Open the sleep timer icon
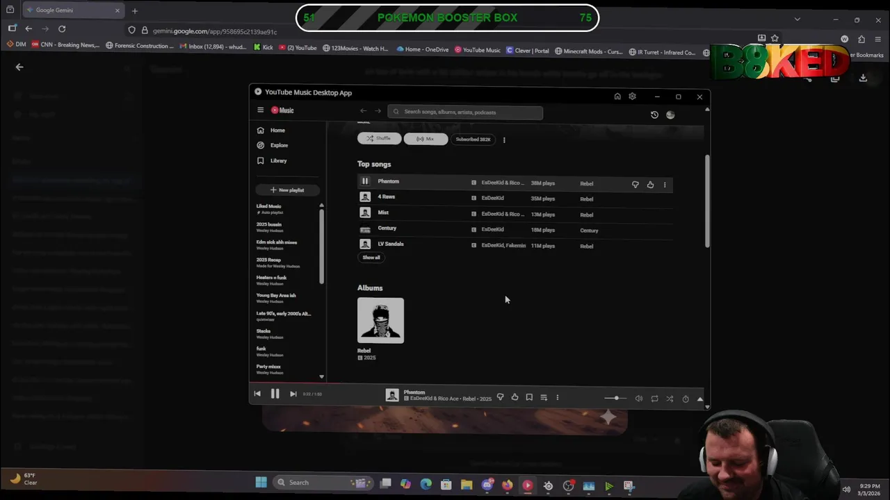This screenshot has height=500, width=890. click(686, 399)
